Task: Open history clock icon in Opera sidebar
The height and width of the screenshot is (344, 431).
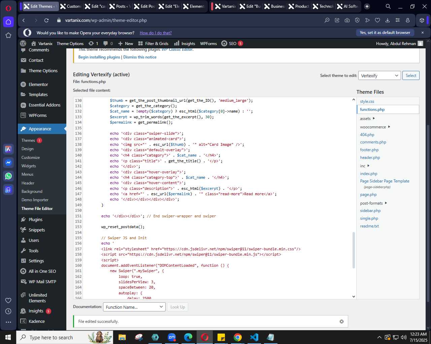Action: (x=8, y=311)
